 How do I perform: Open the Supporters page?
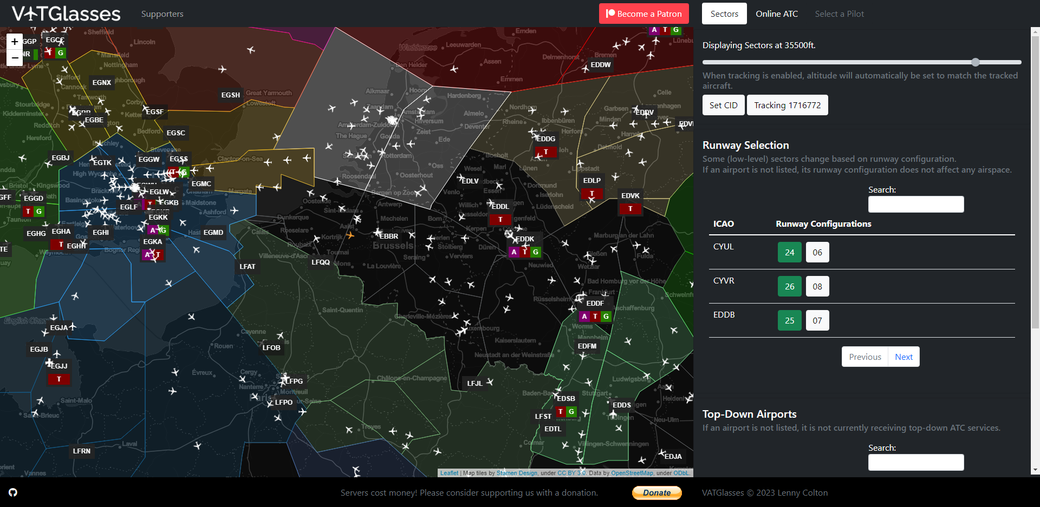[162, 14]
